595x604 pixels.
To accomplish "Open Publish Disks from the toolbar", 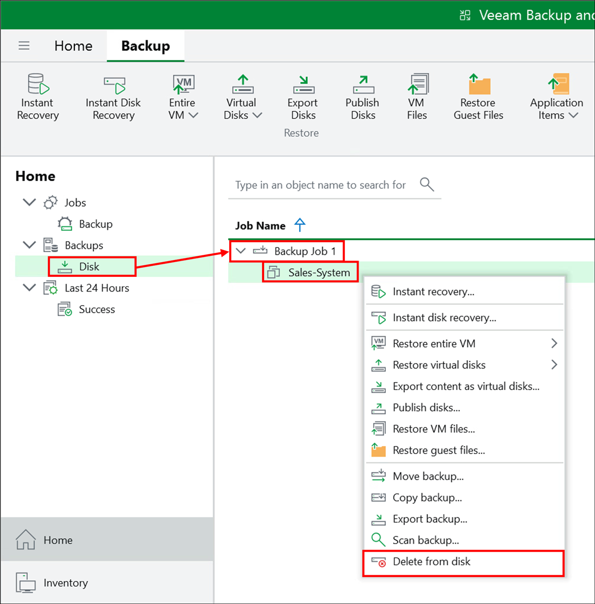I will 362,97.
